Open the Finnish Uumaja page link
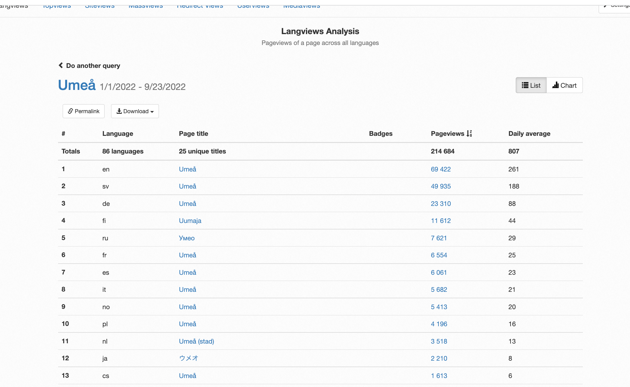 pos(190,221)
